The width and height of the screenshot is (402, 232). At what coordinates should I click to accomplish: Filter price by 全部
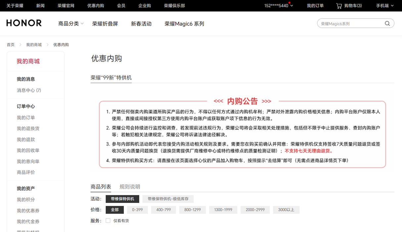(115, 210)
